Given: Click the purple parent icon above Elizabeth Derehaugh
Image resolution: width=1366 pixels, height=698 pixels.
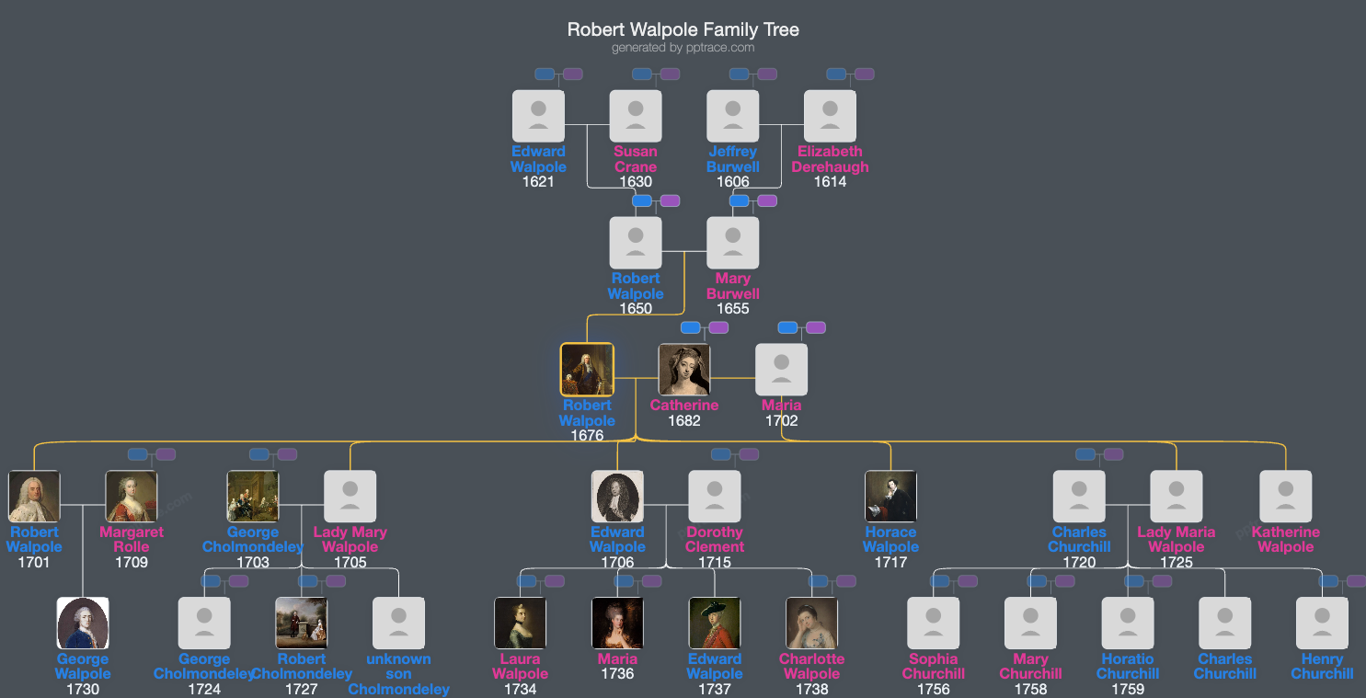Looking at the screenshot, I should pos(864,74).
